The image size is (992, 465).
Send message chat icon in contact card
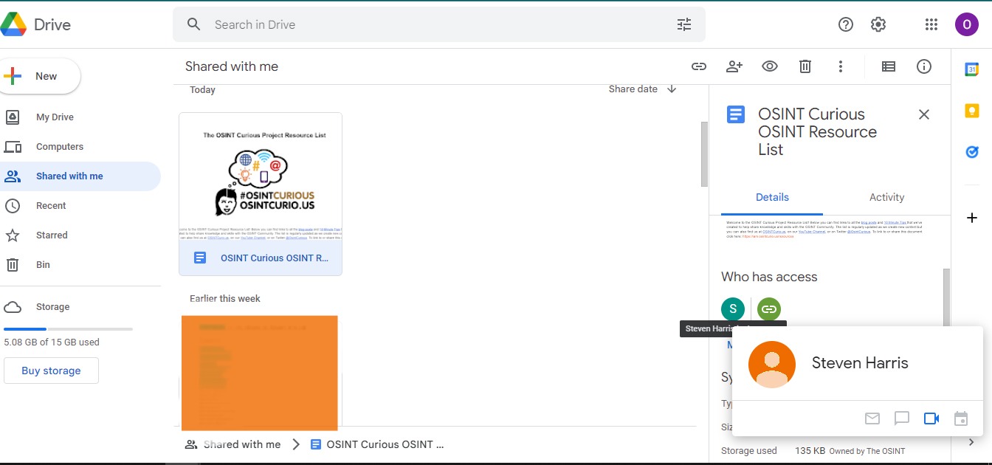(x=902, y=418)
